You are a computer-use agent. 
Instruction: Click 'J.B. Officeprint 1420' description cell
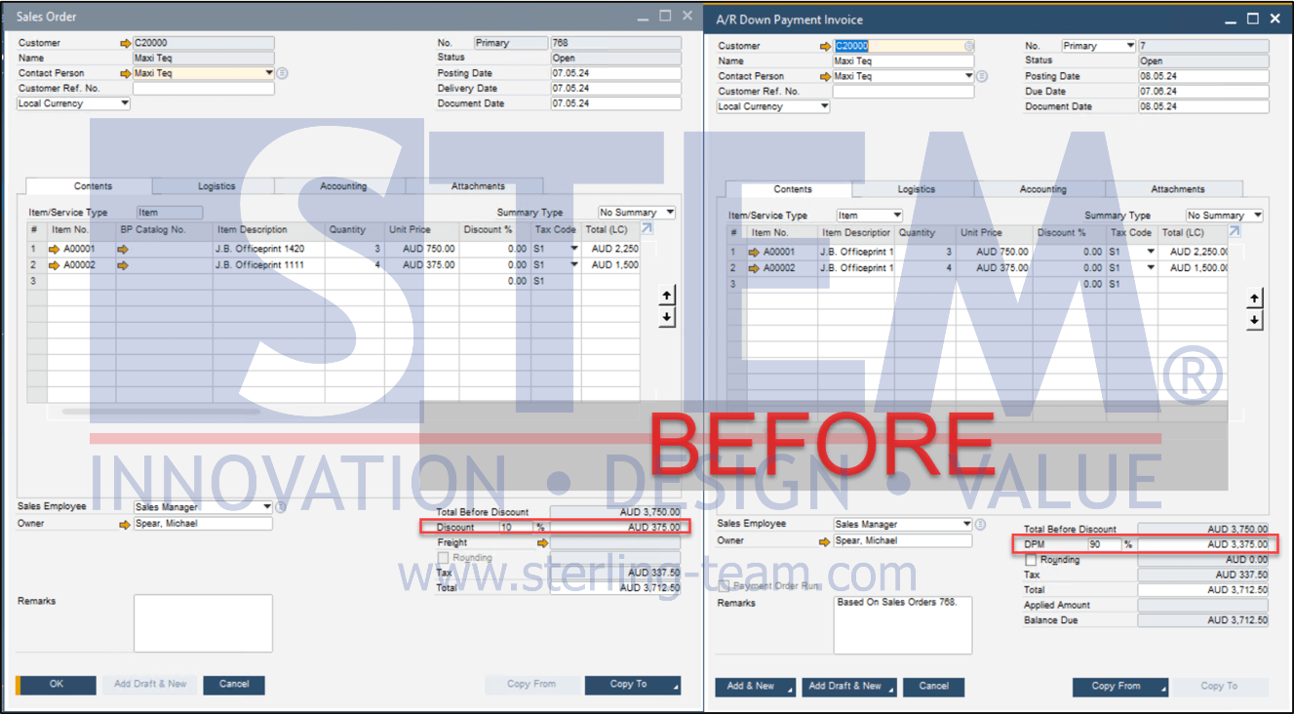pyautogui.click(x=269, y=249)
